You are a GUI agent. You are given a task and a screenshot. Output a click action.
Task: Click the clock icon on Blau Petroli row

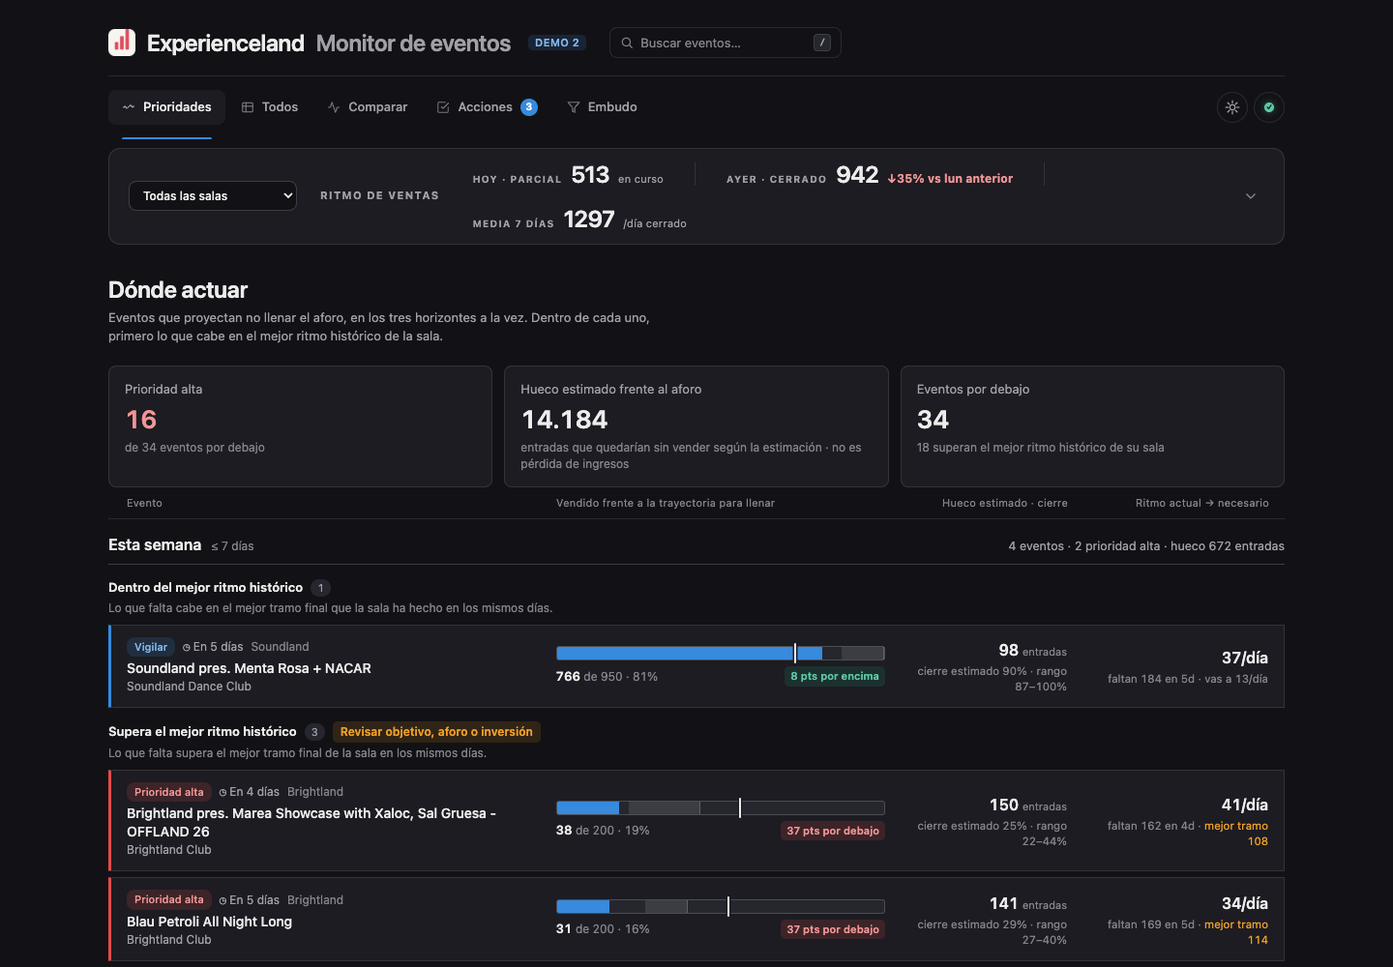[x=222, y=901]
